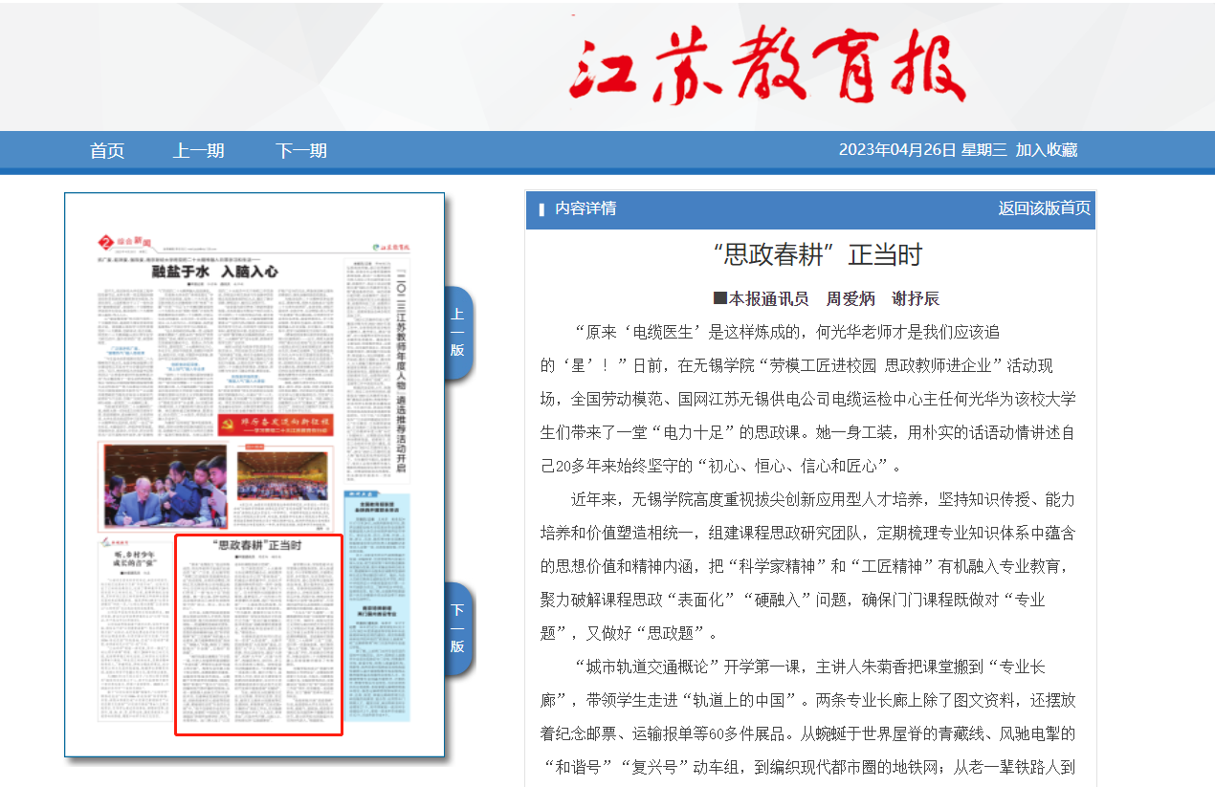Click the red 踔厉奋发 banner in page preview
Viewport: 1215px width, 787px height.
coord(274,425)
